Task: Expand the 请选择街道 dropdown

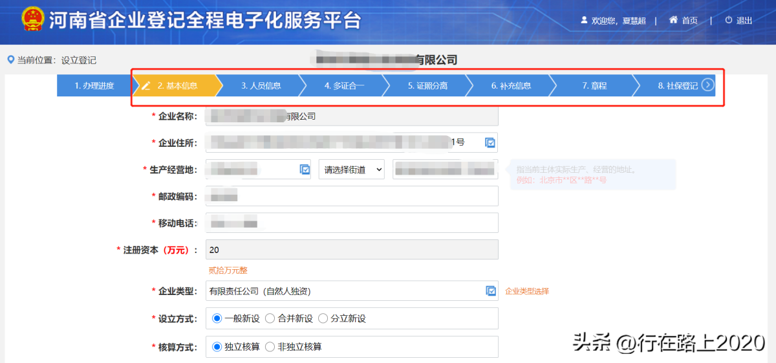Action: [352, 170]
